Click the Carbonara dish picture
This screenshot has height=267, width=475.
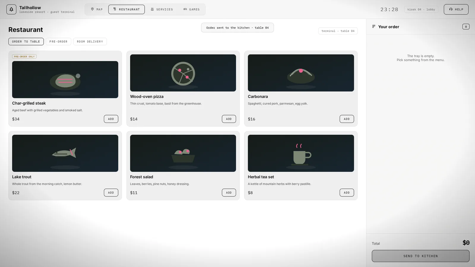click(301, 73)
